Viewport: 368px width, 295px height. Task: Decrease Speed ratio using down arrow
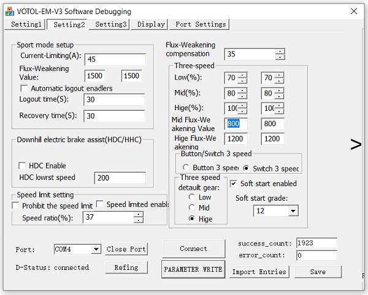pos(139,220)
